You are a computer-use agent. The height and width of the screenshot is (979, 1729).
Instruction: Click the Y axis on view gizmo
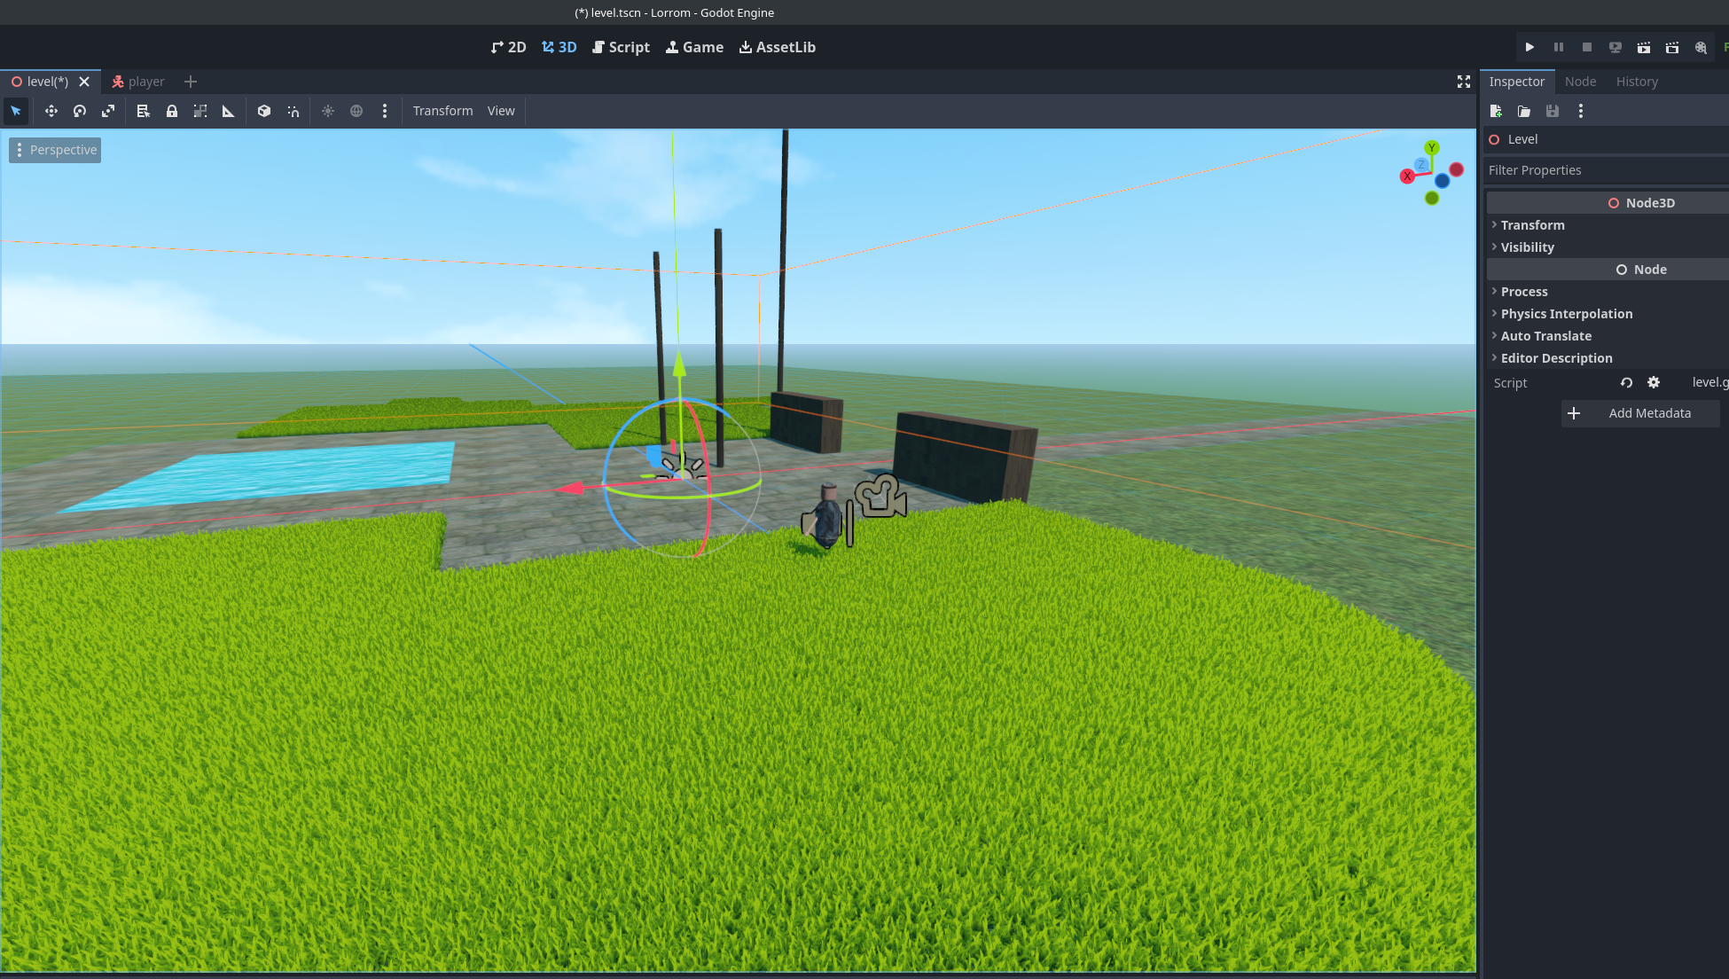click(x=1432, y=148)
